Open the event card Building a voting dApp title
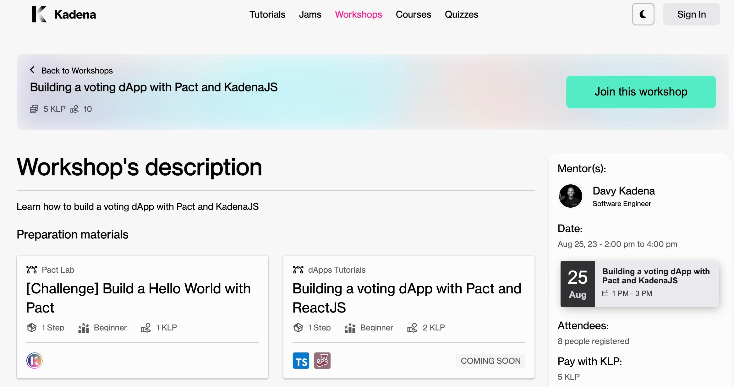Viewport: 734px width, 387px height. click(x=656, y=276)
